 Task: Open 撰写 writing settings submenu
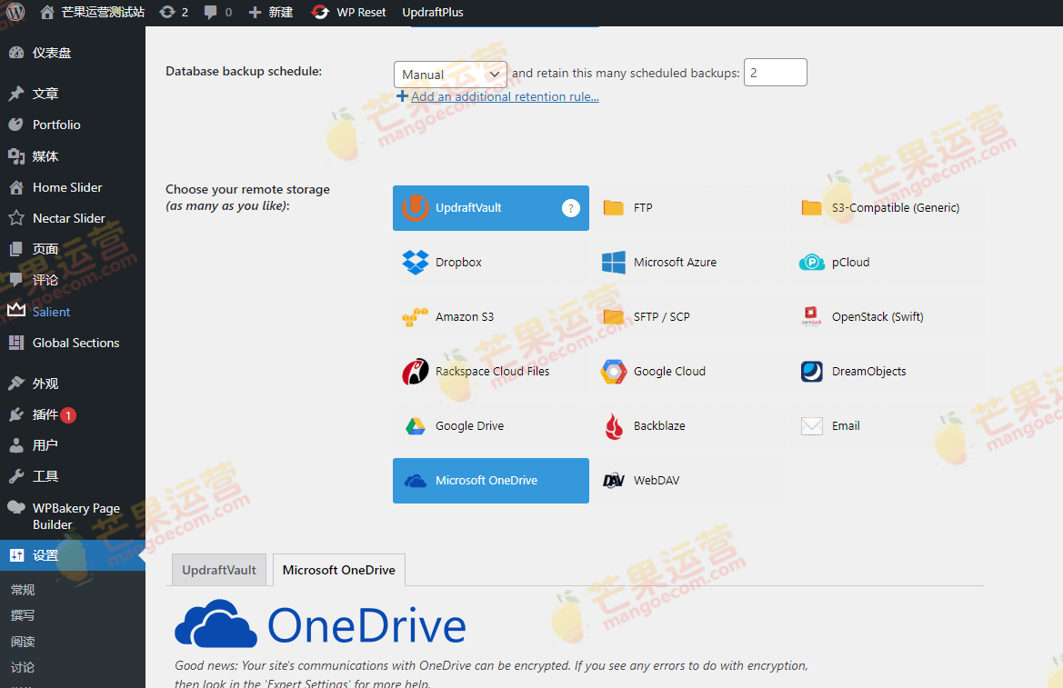point(23,615)
